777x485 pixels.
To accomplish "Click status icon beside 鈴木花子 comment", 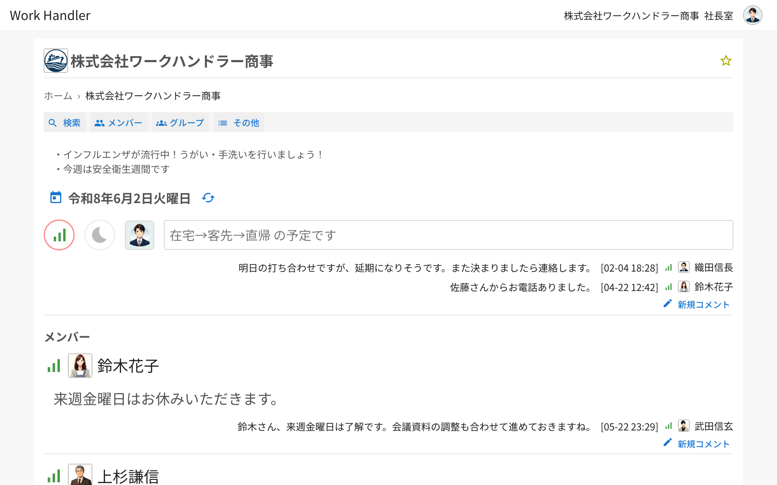I will 668,287.
